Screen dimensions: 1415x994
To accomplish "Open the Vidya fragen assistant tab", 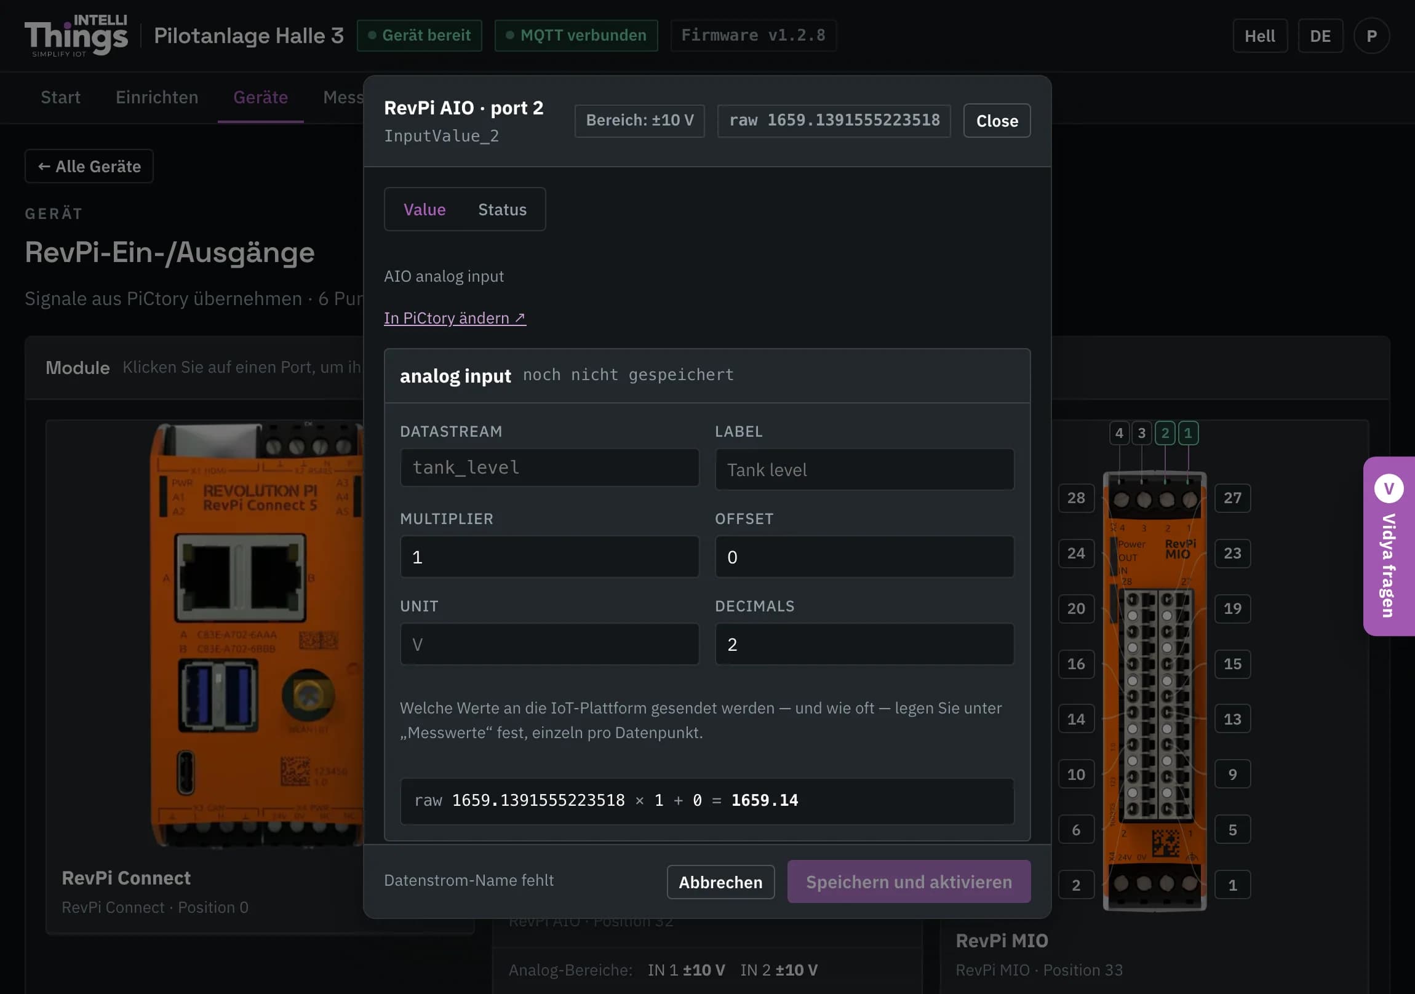I will [1389, 546].
